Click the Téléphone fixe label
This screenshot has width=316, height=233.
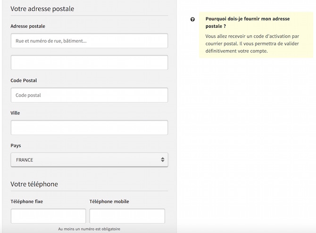click(x=26, y=201)
